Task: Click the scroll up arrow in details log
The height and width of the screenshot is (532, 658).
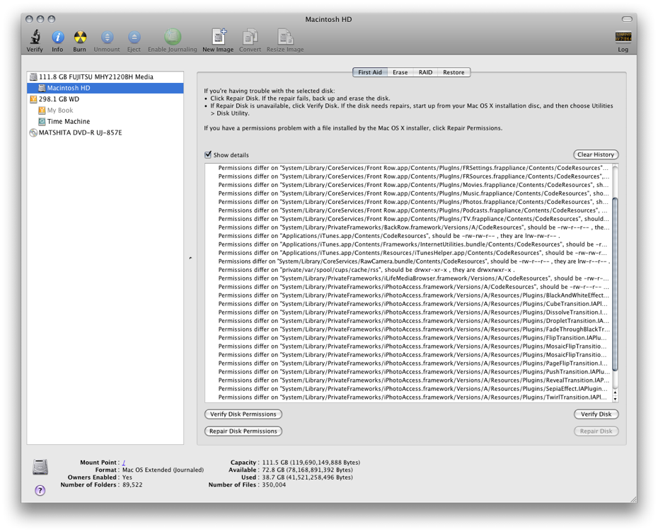Action: click(x=616, y=392)
